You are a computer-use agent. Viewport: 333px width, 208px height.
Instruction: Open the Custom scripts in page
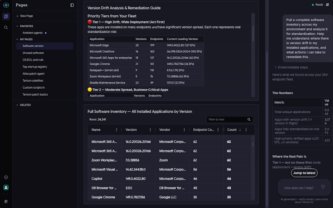click(34, 88)
